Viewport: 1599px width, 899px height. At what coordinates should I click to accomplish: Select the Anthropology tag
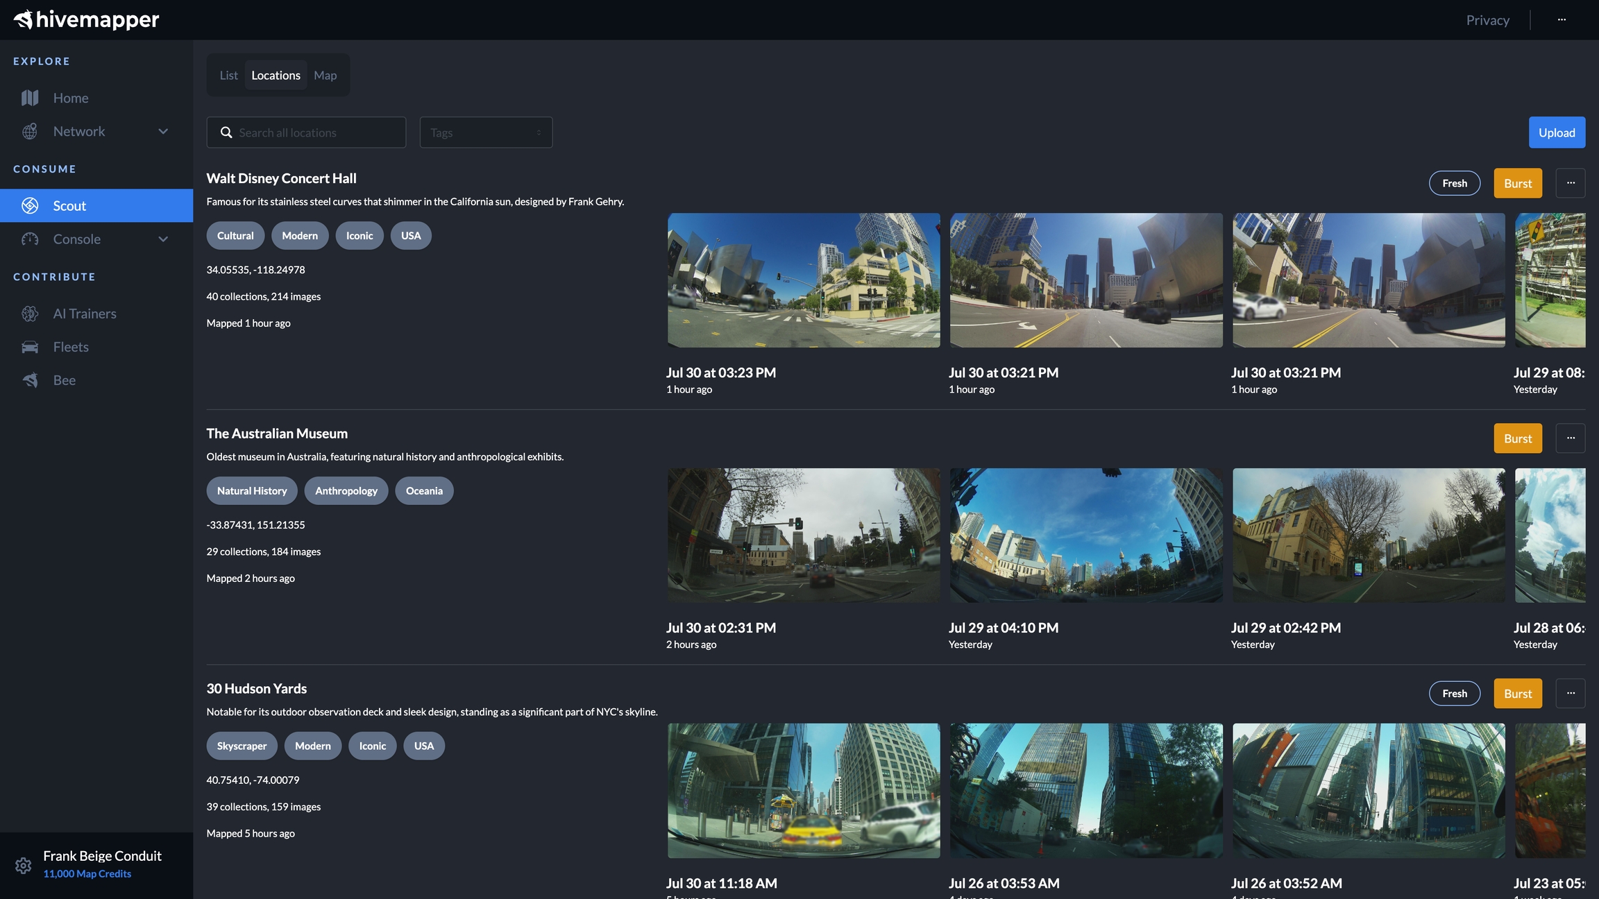(x=346, y=491)
